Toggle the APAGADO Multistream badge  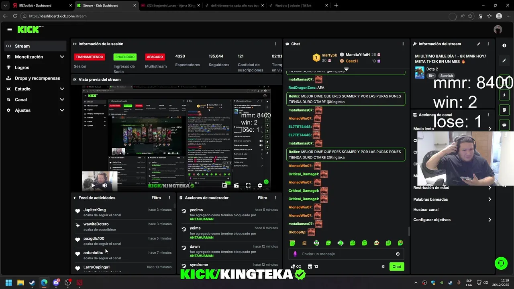155,57
